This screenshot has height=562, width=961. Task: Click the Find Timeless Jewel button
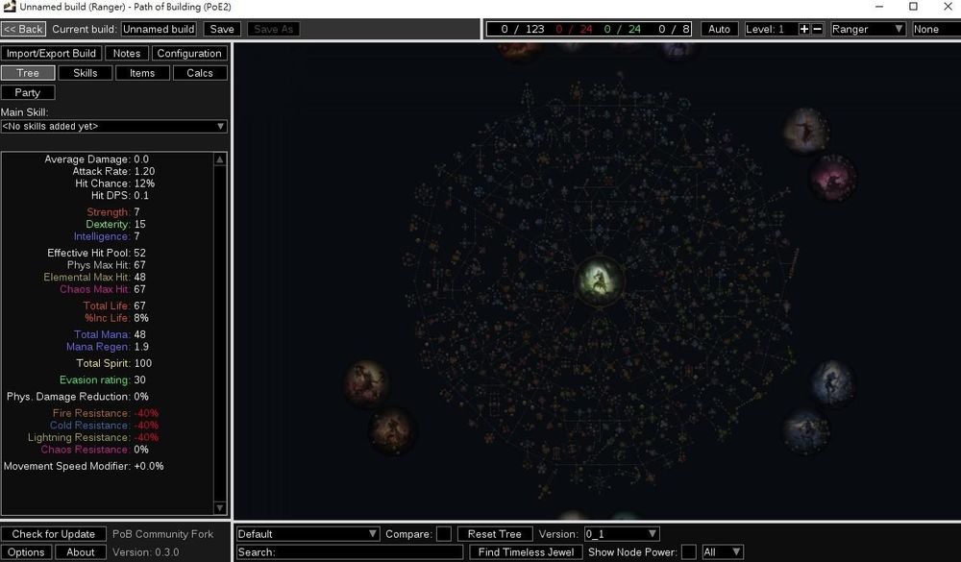pyautogui.click(x=525, y=551)
